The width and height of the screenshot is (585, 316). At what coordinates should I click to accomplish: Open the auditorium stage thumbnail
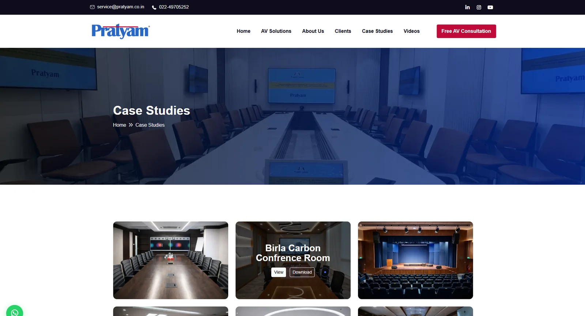coord(415,260)
